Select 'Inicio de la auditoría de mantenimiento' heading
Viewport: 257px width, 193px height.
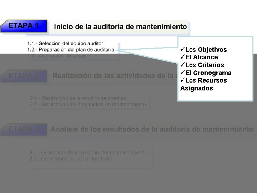tap(121, 26)
